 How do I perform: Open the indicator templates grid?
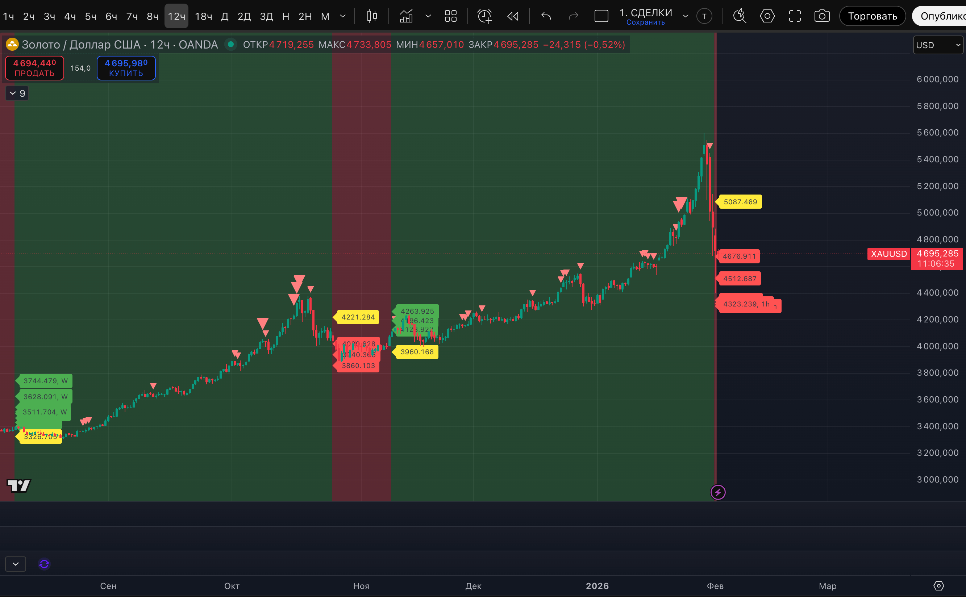450,16
